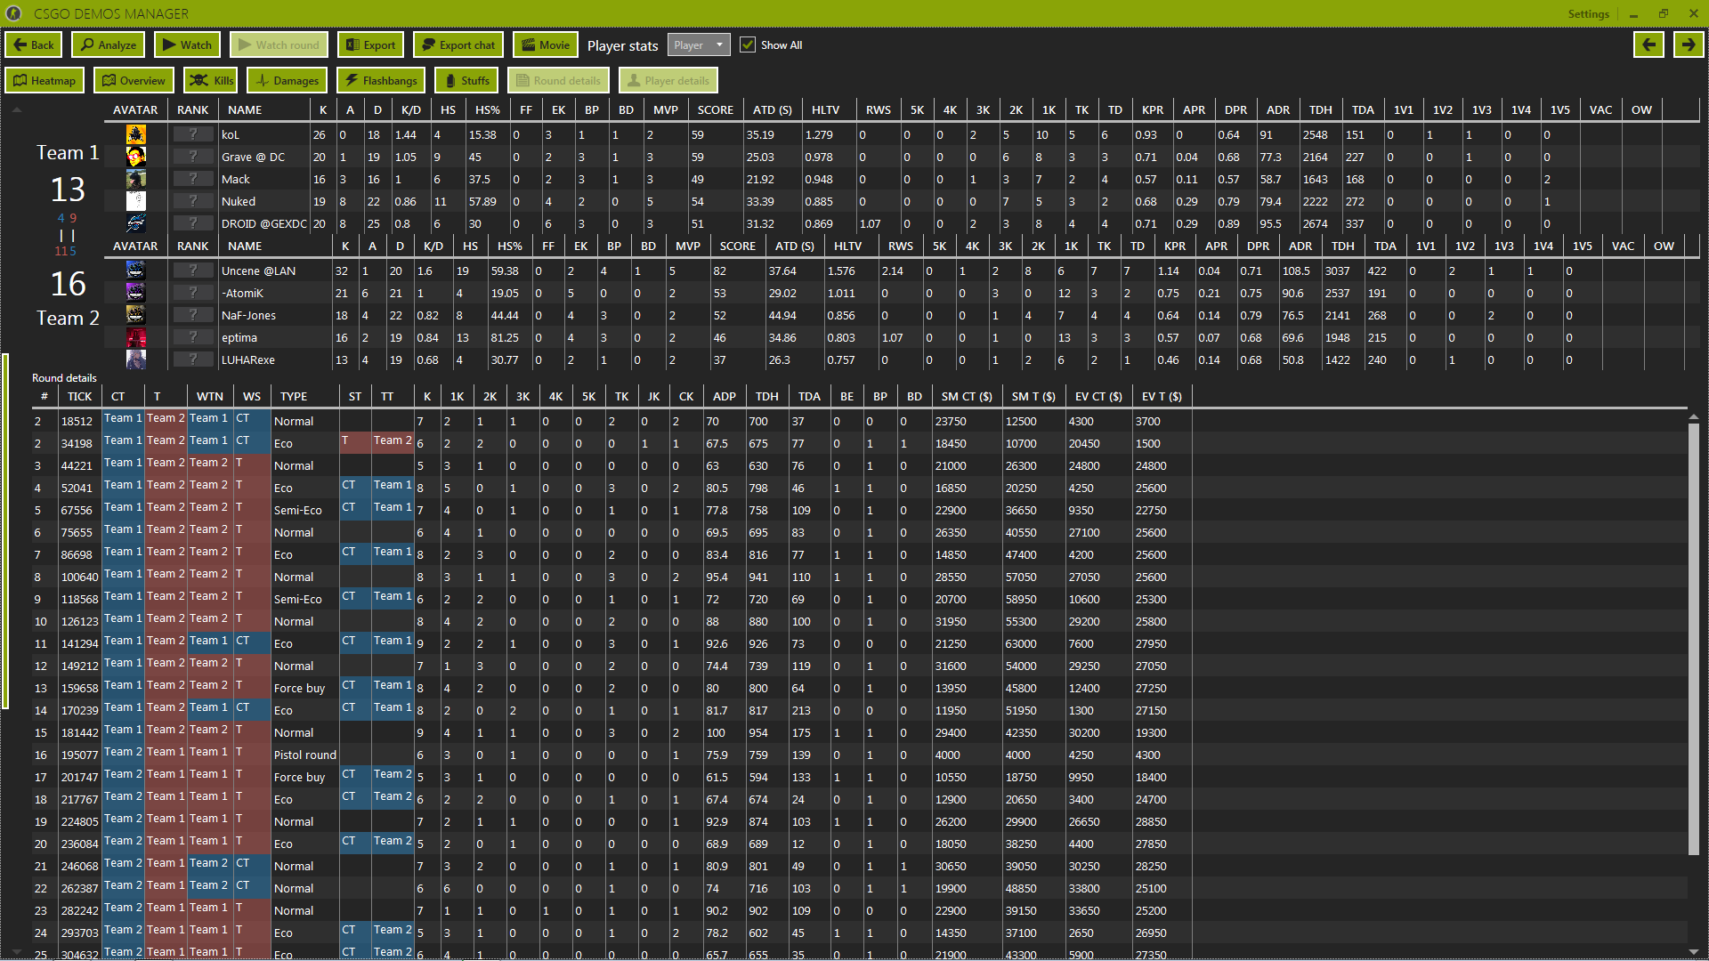Sort Team 2 table by KPR
1709x961 pixels.
1174,246
